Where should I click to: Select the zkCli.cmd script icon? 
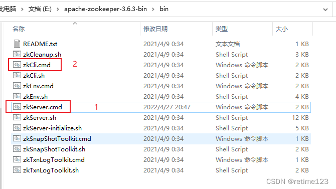pyautogui.click(x=17, y=65)
